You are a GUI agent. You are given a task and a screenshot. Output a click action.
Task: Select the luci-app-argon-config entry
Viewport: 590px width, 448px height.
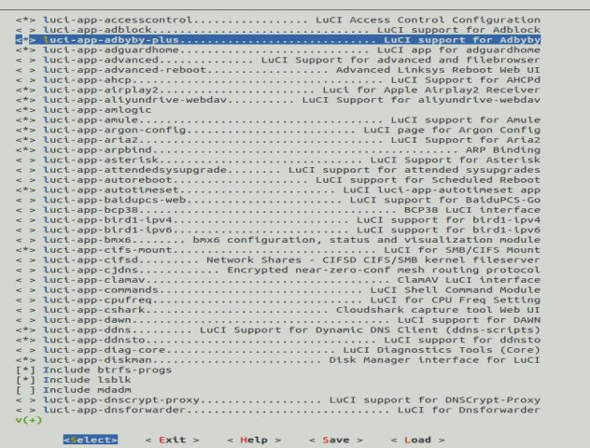point(278,130)
